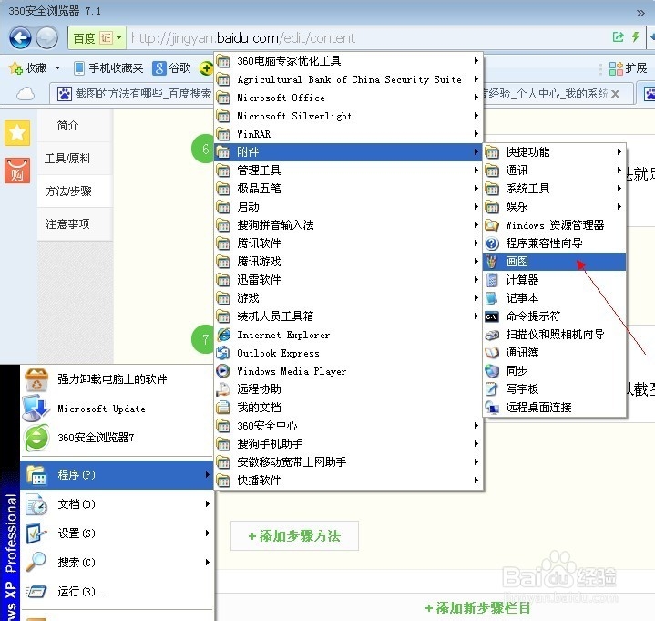Switch to 截图的方法有哪些_百度搜索 tab
The image size is (655, 621).
[x=132, y=94]
